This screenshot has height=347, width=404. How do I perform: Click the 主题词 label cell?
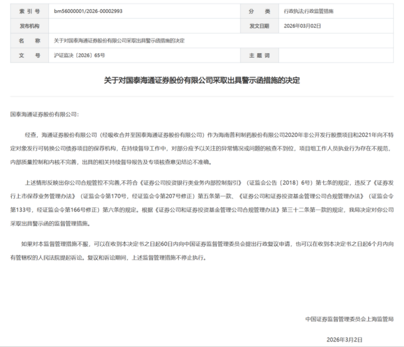point(259,55)
